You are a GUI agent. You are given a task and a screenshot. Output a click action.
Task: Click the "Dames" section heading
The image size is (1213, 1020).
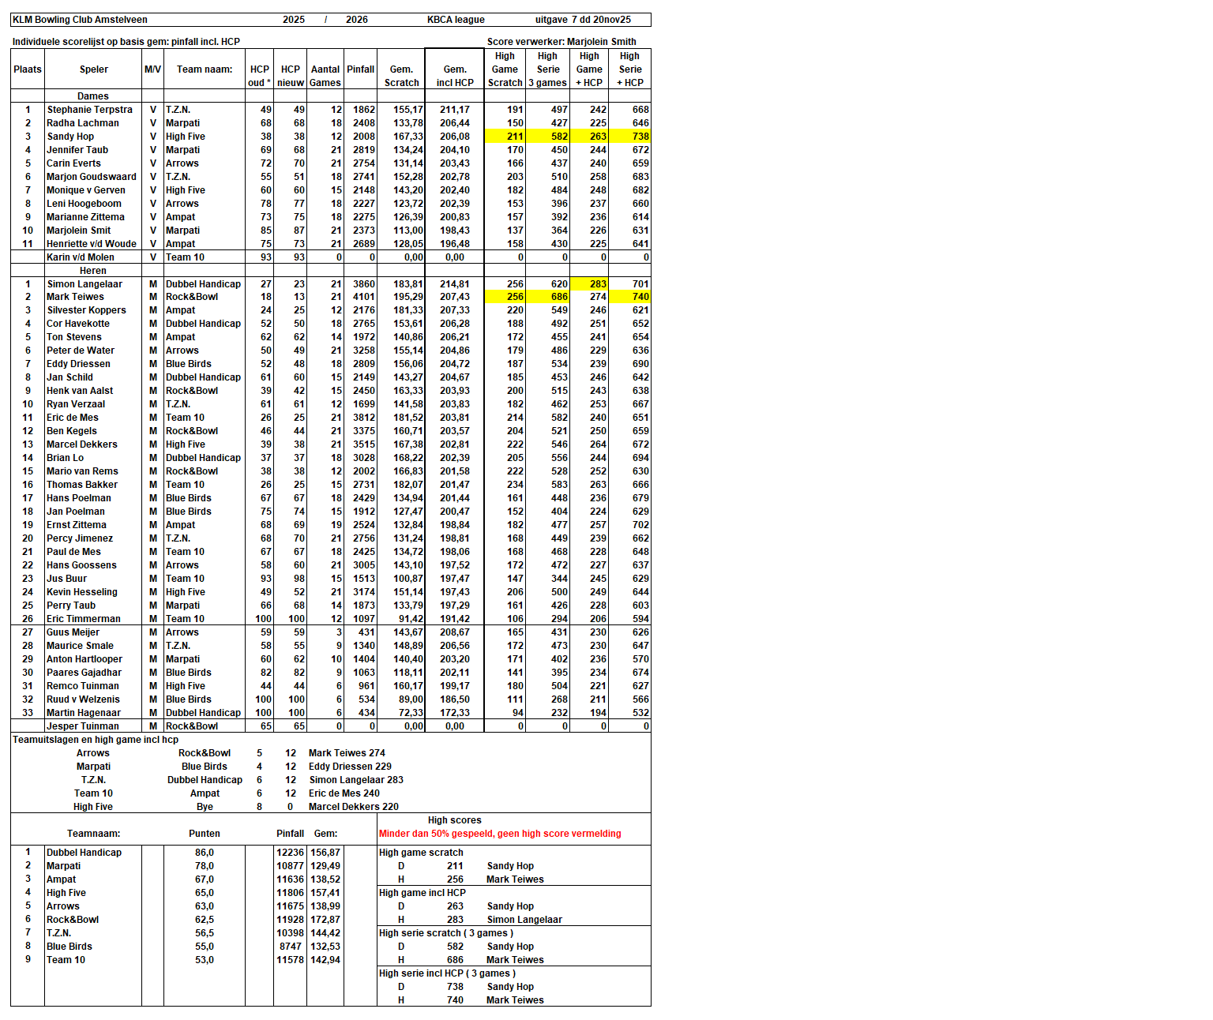coord(93,96)
